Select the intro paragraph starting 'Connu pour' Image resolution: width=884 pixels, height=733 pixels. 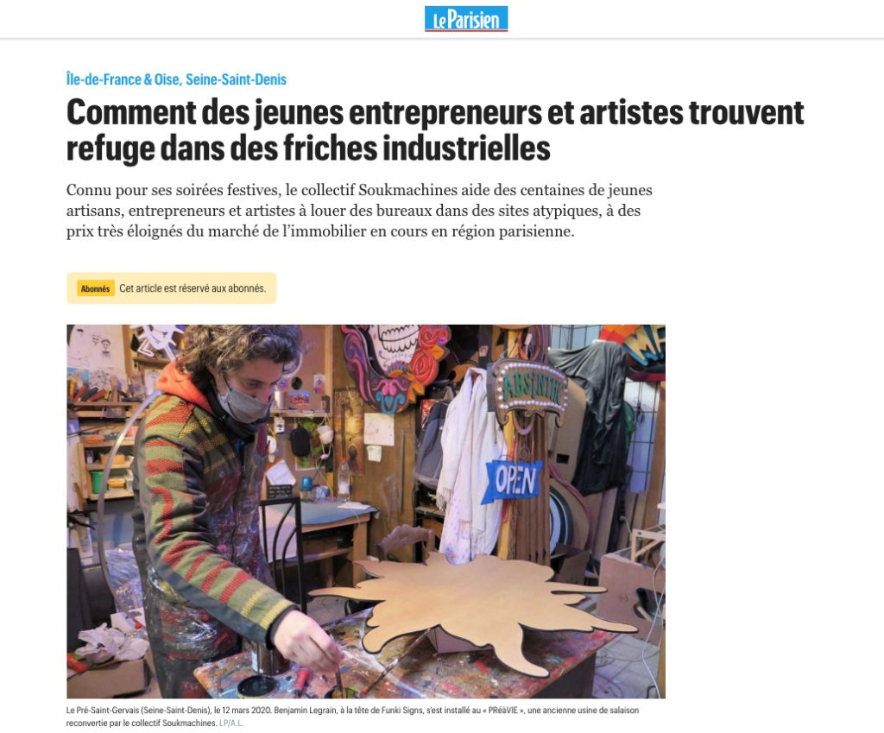(359, 211)
